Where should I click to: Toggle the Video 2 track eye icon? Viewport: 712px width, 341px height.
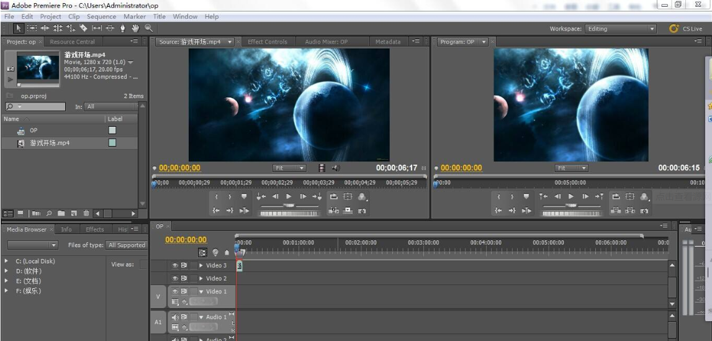pos(175,279)
